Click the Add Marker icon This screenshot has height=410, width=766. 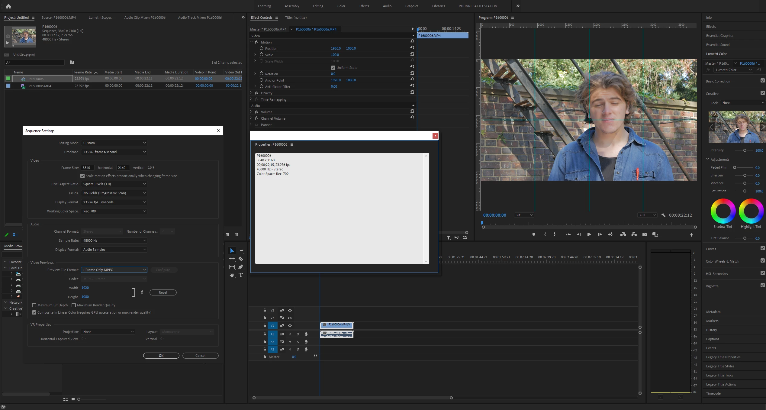tap(534, 234)
